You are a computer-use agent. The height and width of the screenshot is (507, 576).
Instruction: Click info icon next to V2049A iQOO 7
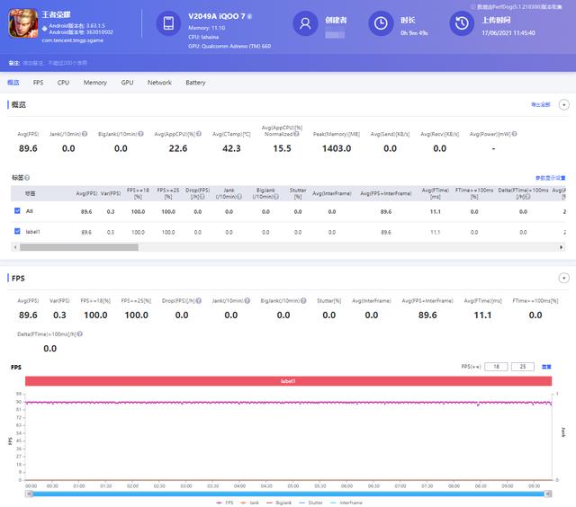(250, 16)
